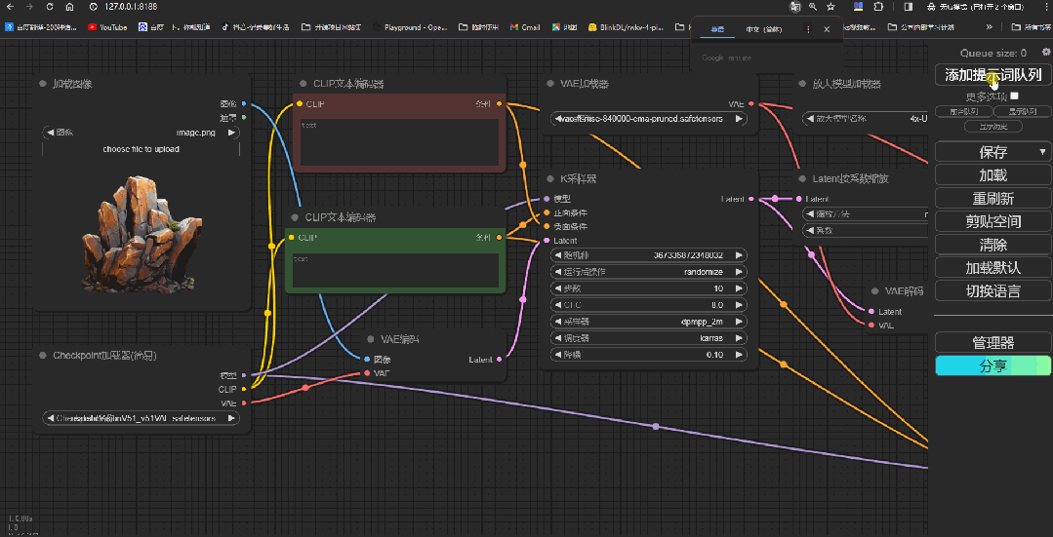
Task: Decrease the 随机种 seed value arrow
Action: point(556,254)
